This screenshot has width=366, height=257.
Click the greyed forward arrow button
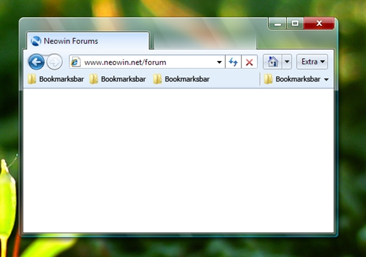(x=55, y=62)
